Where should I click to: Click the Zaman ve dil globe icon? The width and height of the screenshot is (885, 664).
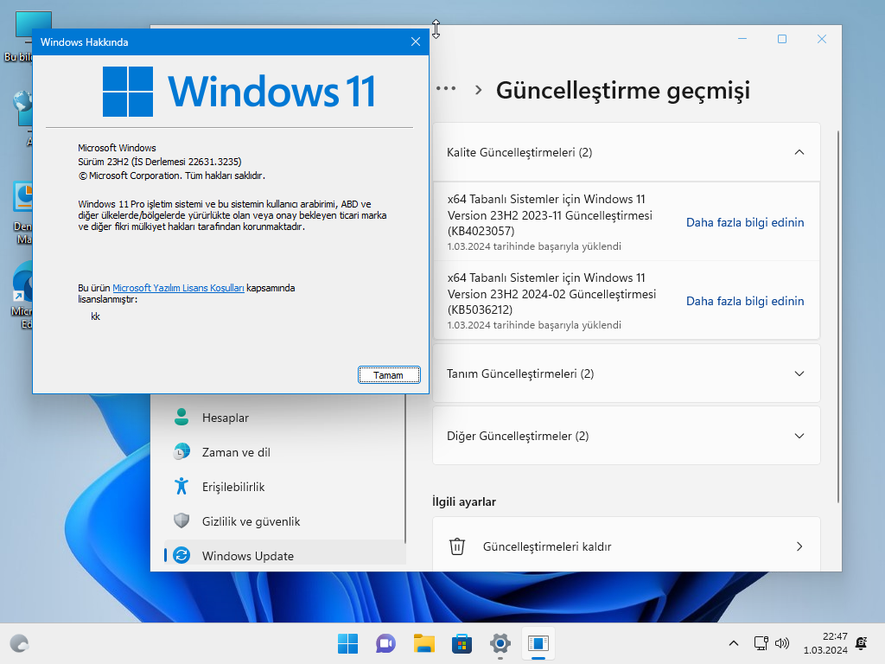[x=181, y=451]
